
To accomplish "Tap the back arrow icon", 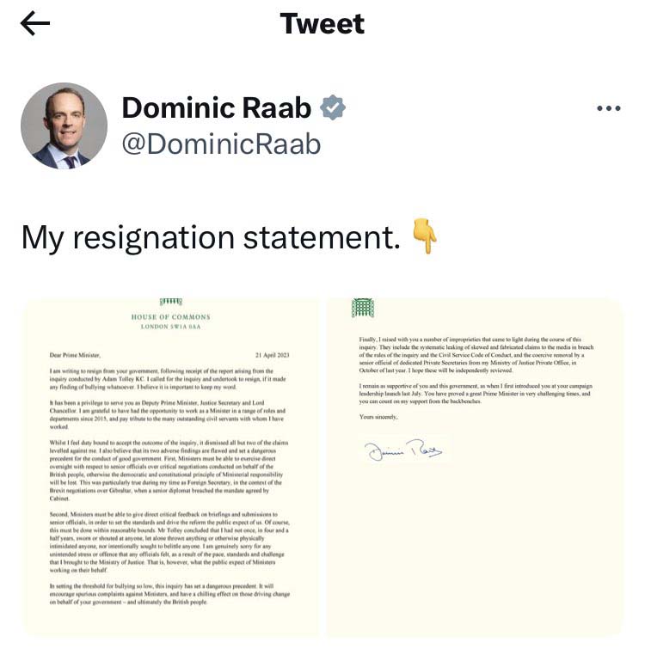I will (x=34, y=24).
